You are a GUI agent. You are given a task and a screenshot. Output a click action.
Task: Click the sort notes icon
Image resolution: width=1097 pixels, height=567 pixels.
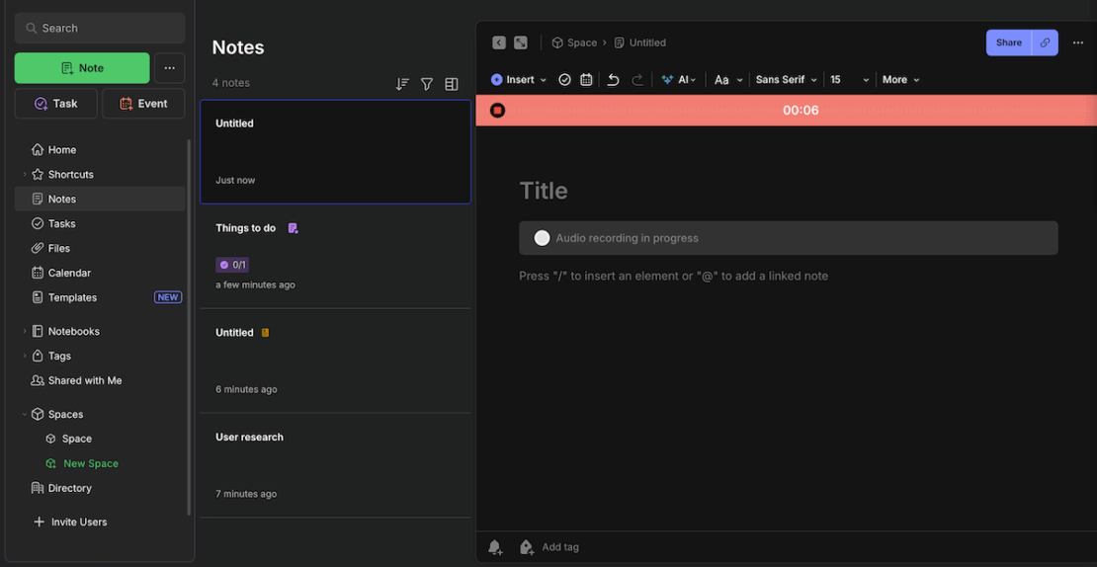click(x=402, y=84)
